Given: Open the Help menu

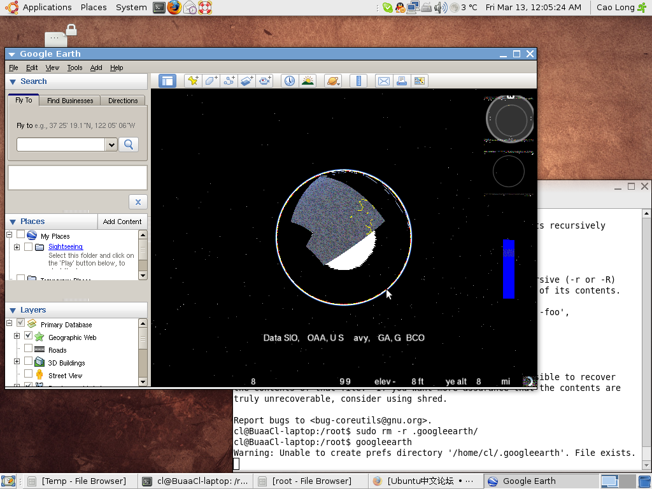Looking at the screenshot, I should tap(117, 67).
